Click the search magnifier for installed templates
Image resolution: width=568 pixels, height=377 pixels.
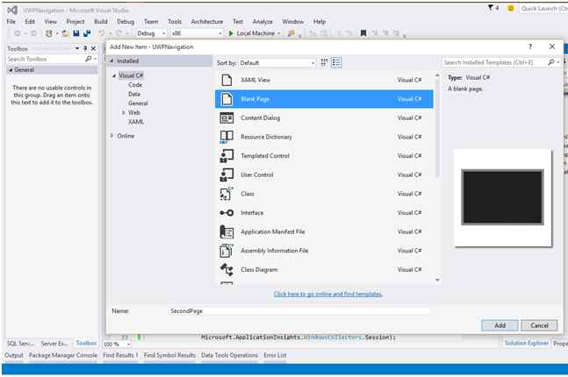(x=551, y=62)
